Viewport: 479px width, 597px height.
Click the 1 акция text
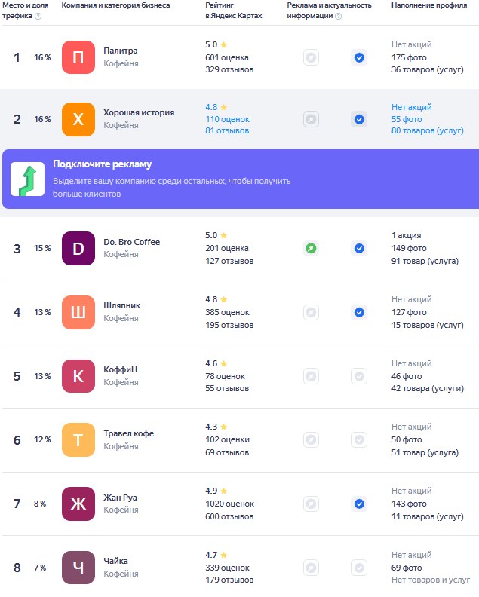[x=407, y=235]
